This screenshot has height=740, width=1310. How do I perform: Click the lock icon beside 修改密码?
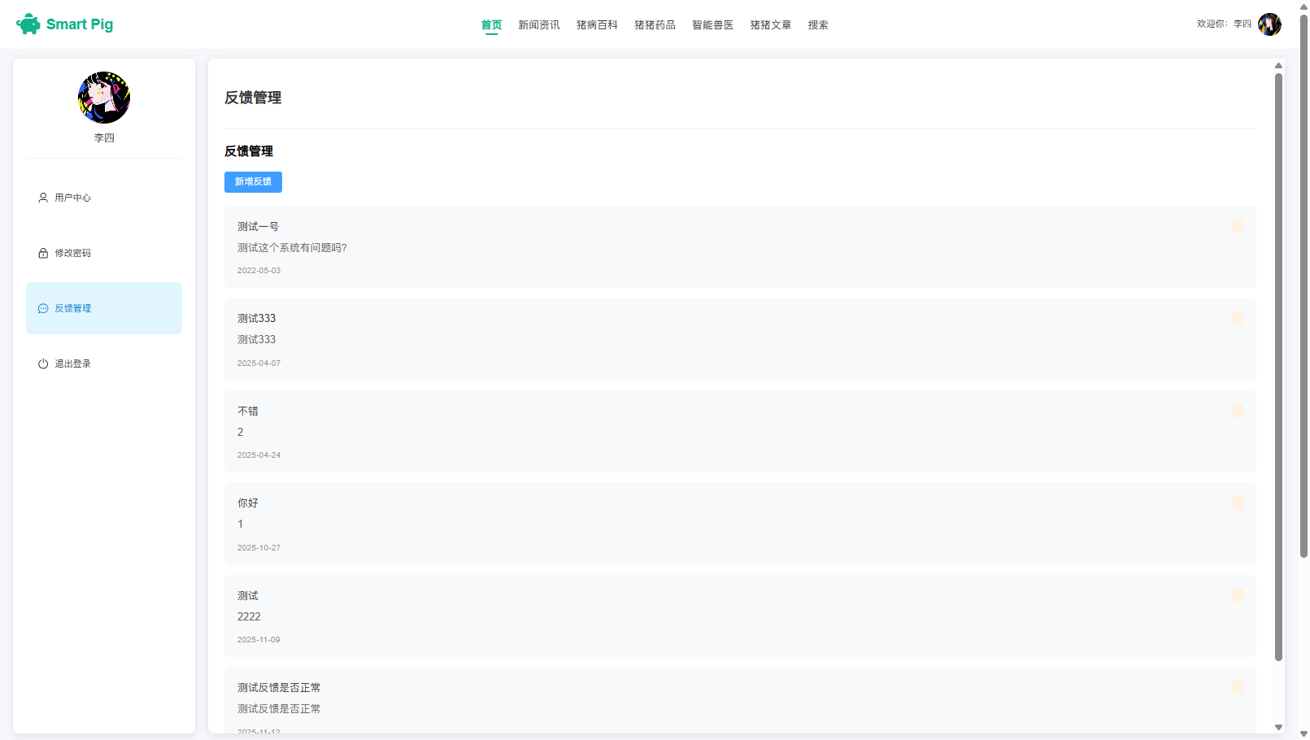click(43, 253)
